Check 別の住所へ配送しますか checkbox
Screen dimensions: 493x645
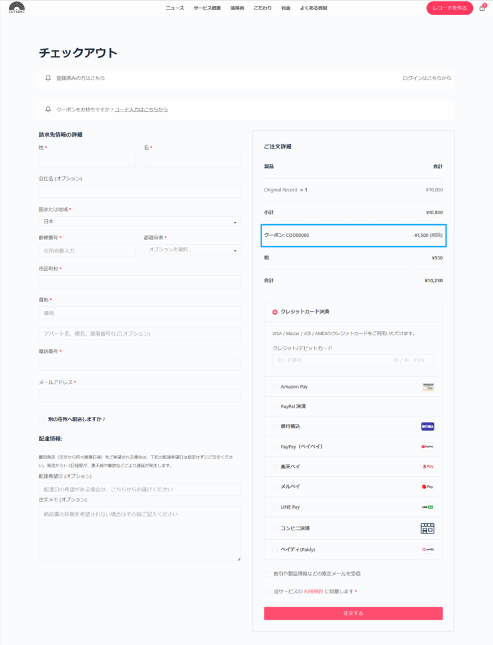[x=42, y=419]
